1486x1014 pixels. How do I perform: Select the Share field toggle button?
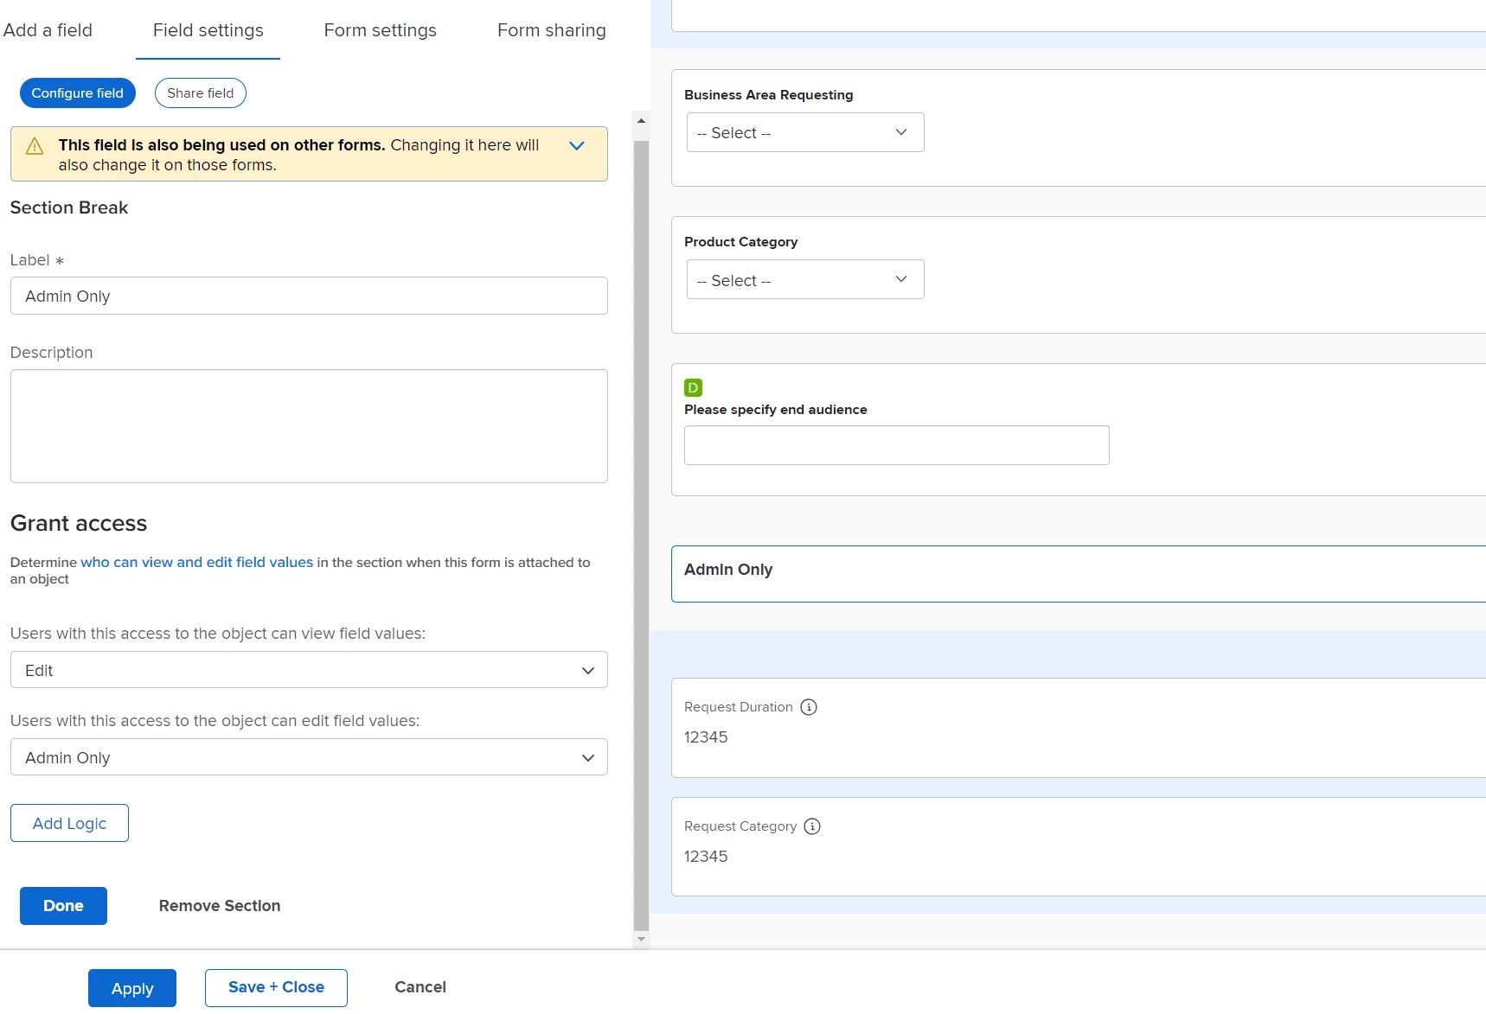[x=201, y=93]
